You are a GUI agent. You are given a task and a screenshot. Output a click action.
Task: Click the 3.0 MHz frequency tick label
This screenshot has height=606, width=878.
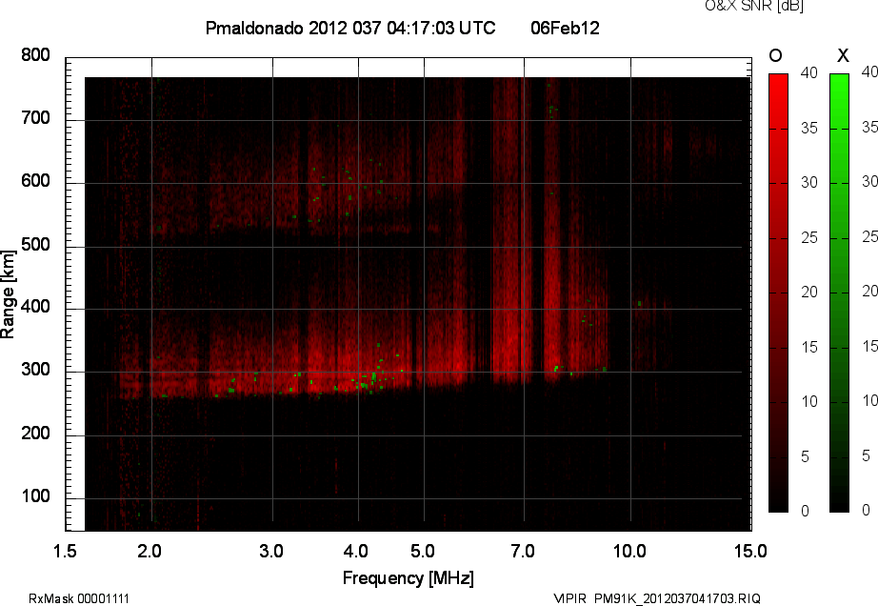click(272, 551)
